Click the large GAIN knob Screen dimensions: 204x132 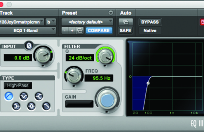[x=107, y=100]
